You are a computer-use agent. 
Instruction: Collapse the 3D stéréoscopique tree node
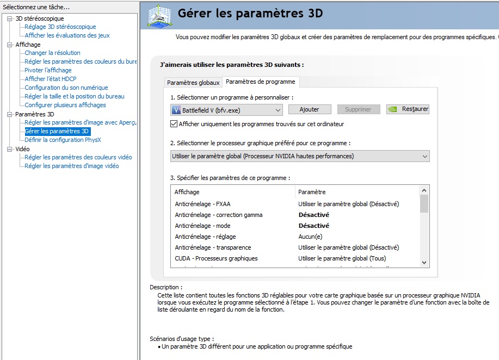[10, 18]
